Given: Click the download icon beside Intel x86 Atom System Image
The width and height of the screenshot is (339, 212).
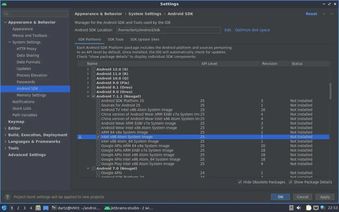Looking at the screenshot, I should click(x=80, y=137).
